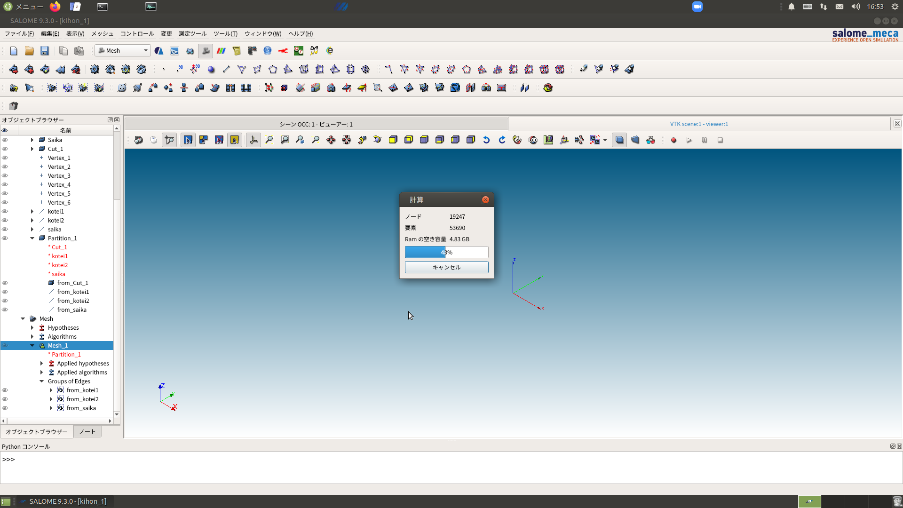Expand the Cut_1 tree node

(x=32, y=149)
